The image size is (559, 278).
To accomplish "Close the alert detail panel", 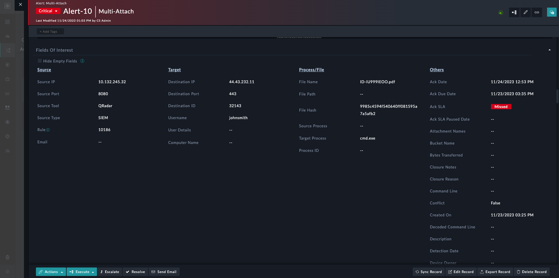I will pyautogui.click(x=20, y=4).
